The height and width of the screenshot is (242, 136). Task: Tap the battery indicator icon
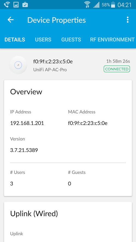click(113, 5)
